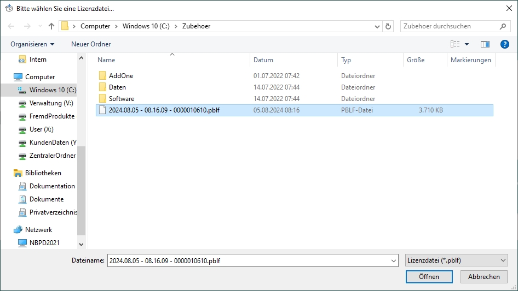Open the Dokumentation library
The image size is (518, 291).
52,186
